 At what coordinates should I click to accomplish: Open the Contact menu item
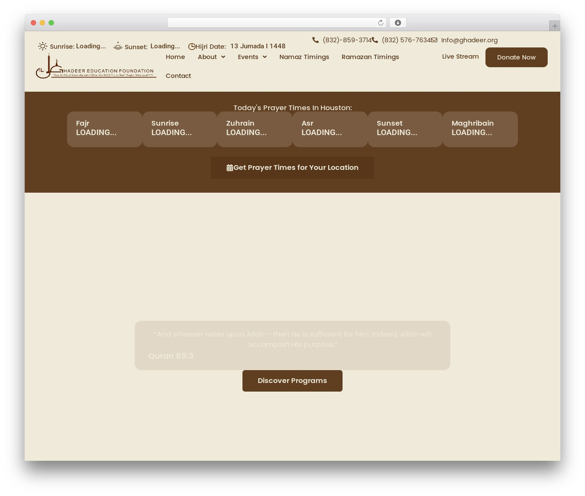[178, 75]
